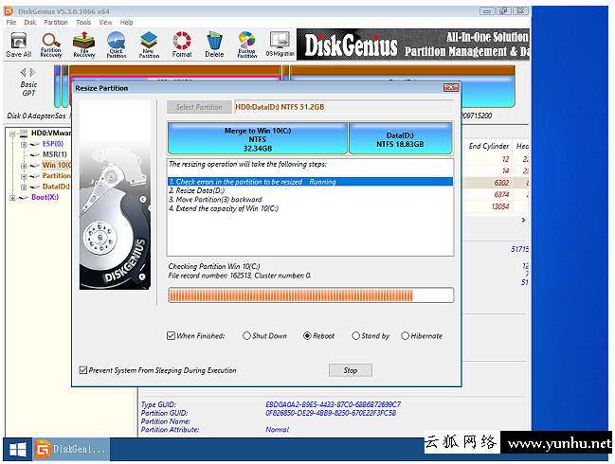Create a New Partition via toolbar
The width and height of the screenshot is (615, 464).
[x=149, y=45]
